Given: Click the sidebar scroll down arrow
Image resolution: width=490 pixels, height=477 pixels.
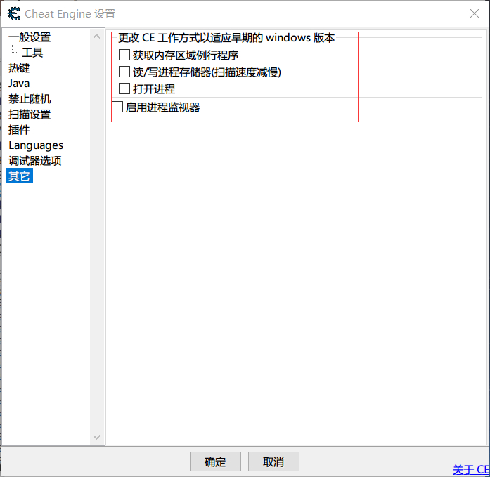Looking at the screenshot, I should coord(97,437).
